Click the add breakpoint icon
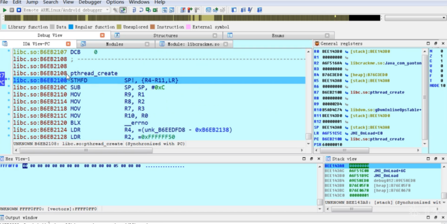The image size is (447, 224). tap(190, 10)
